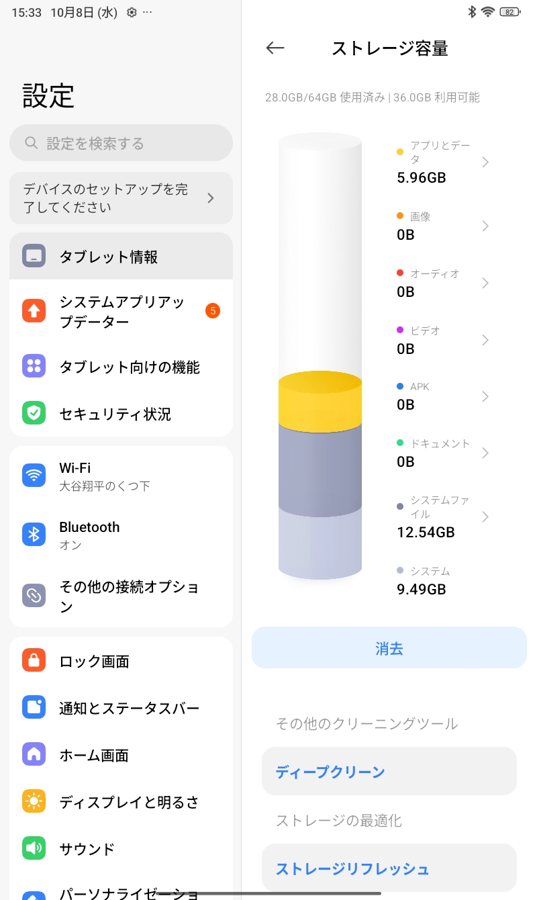Open the Lock screen (ロック画面) icon

point(34,661)
